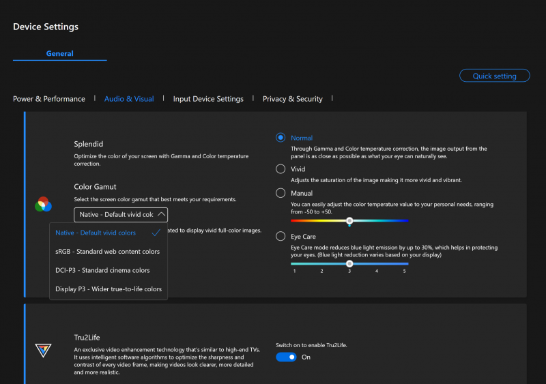This screenshot has width=546, height=384.
Task: Click the Color Gamut dropdown chevron arrow
Action: (161, 214)
